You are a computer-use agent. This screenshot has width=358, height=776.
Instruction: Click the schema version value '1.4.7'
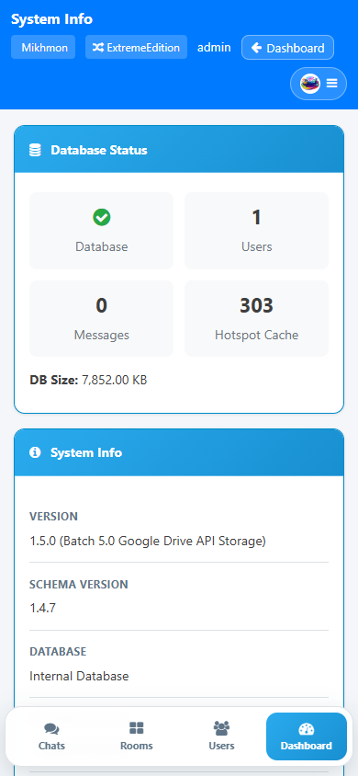(42, 608)
